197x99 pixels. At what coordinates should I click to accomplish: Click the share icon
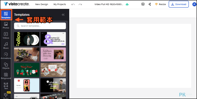pyautogui.click(x=150, y=4)
